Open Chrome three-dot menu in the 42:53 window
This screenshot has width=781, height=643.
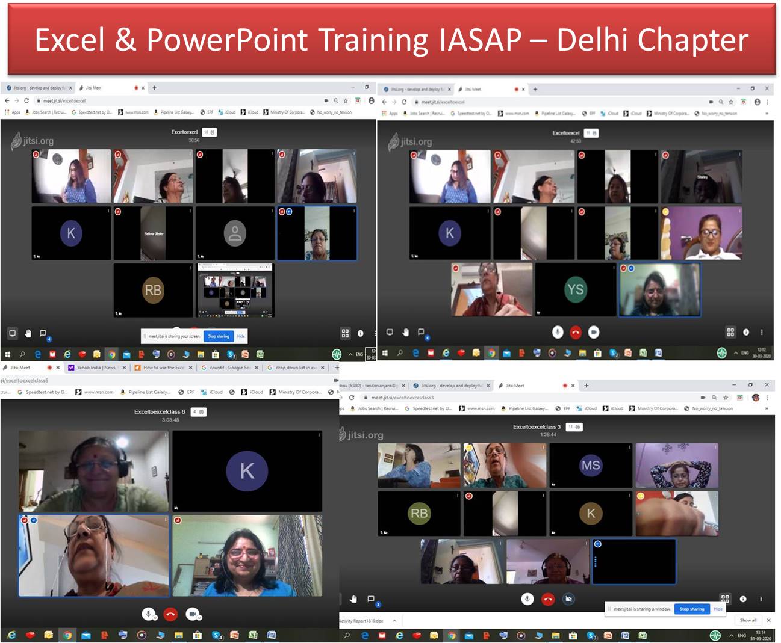pyautogui.click(x=767, y=102)
